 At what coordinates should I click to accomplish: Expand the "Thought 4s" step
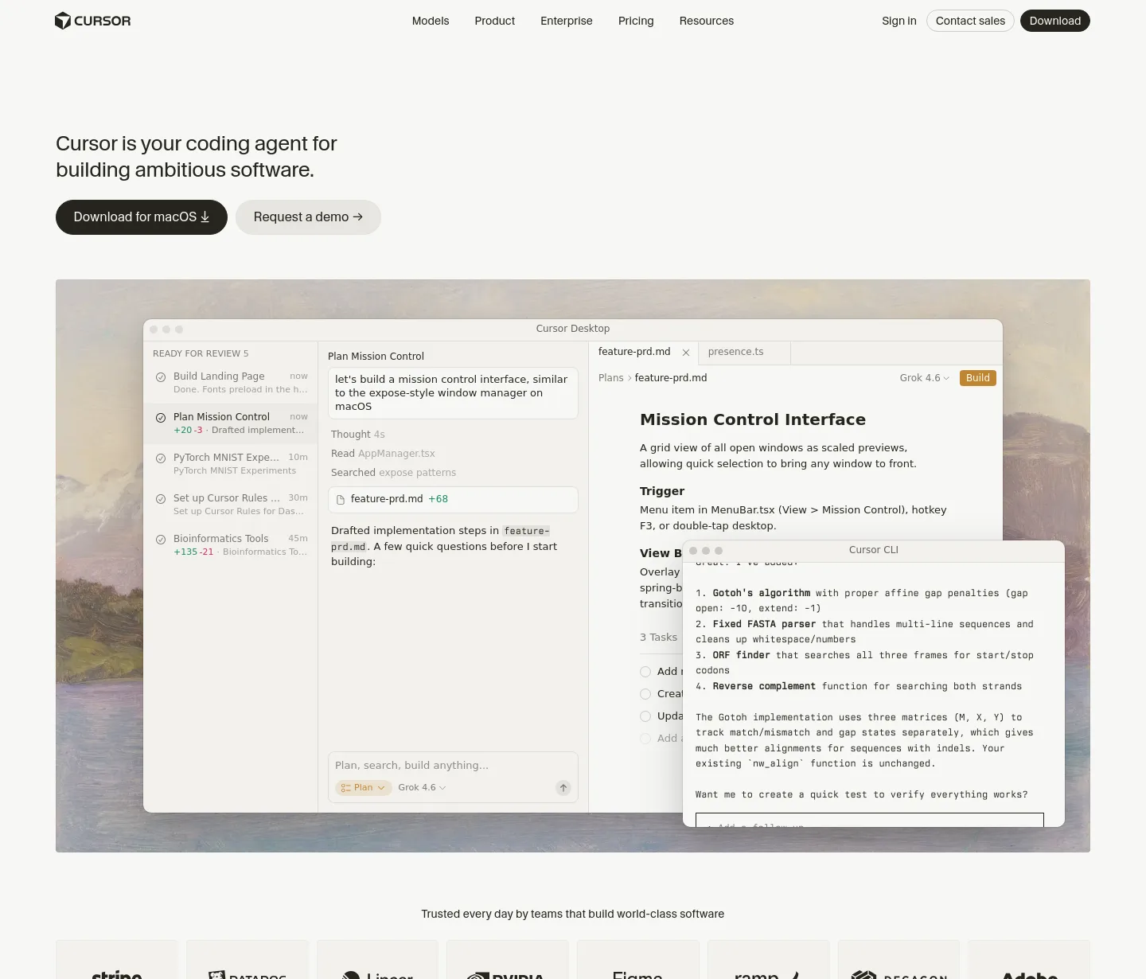(x=358, y=435)
